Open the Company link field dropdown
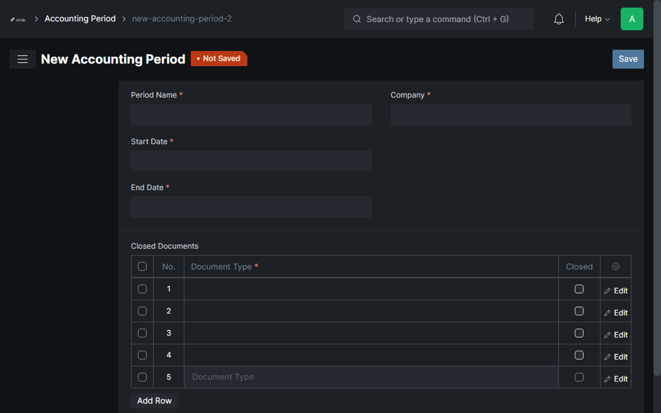661x413 pixels. (511, 115)
